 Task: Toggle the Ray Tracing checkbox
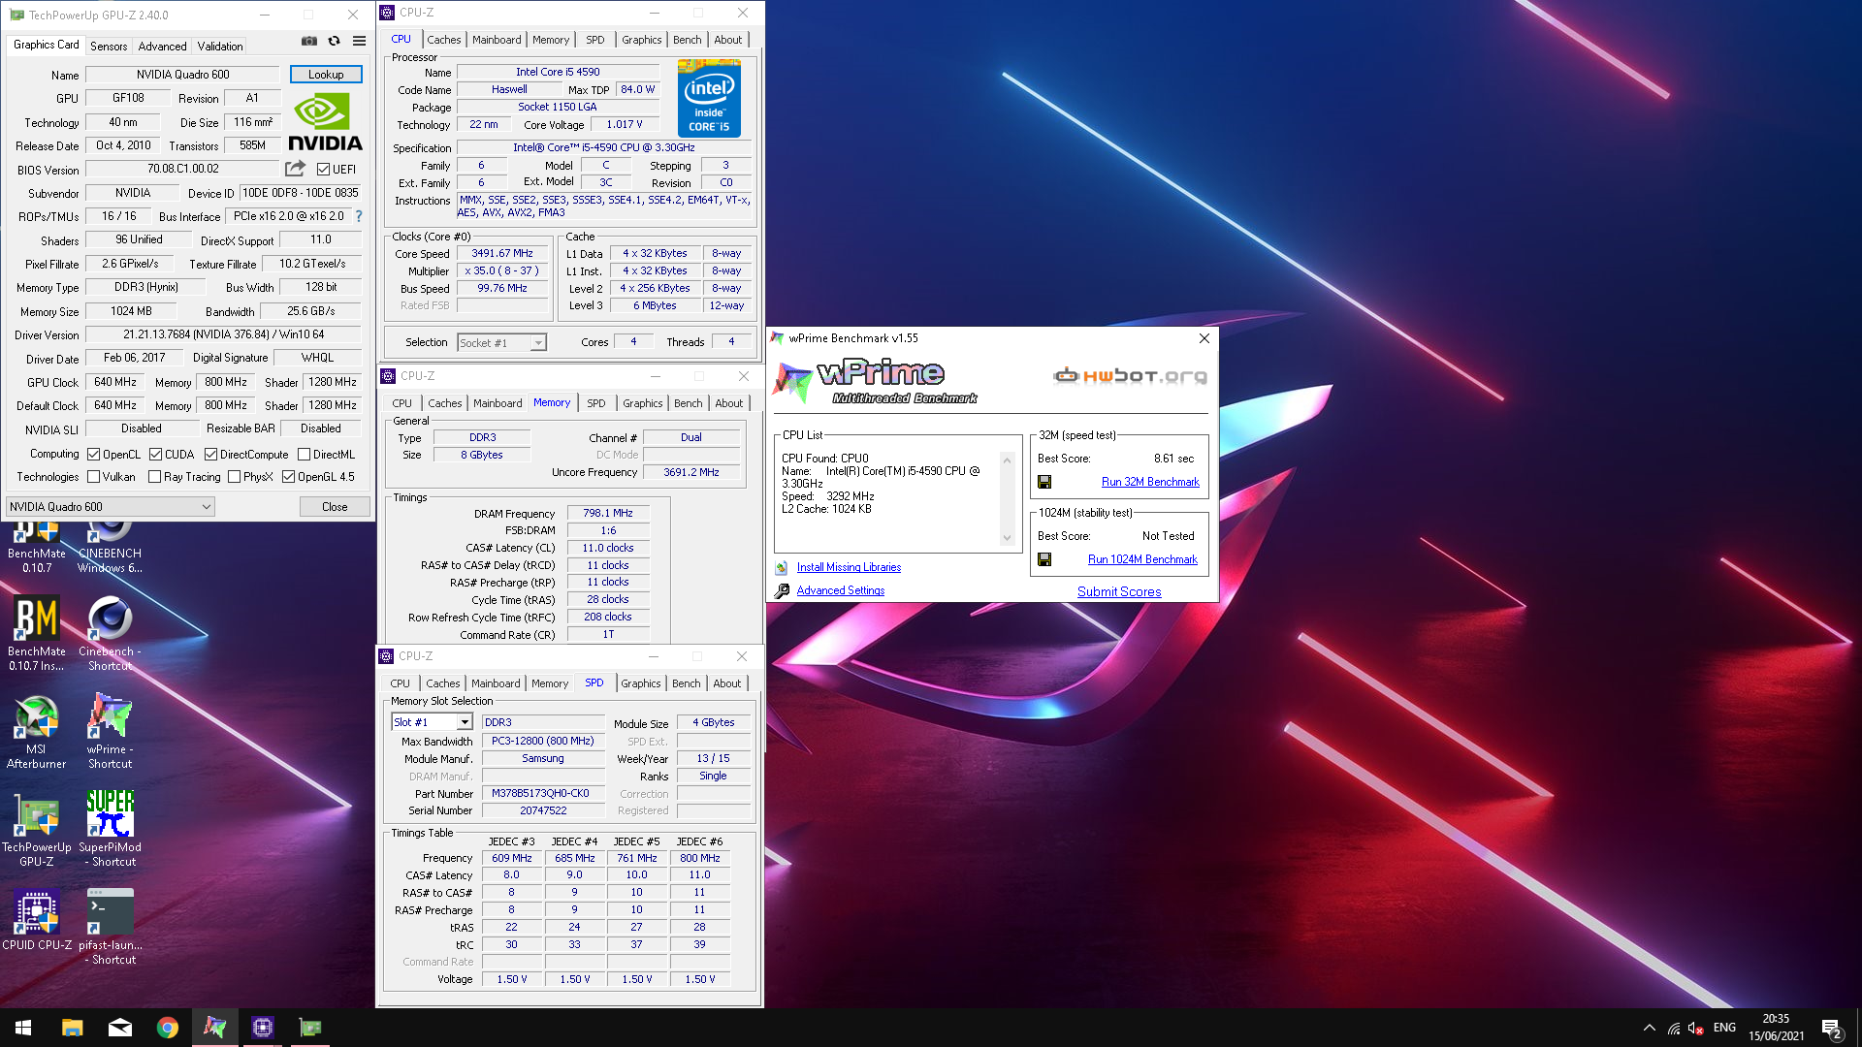pos(154,477)
